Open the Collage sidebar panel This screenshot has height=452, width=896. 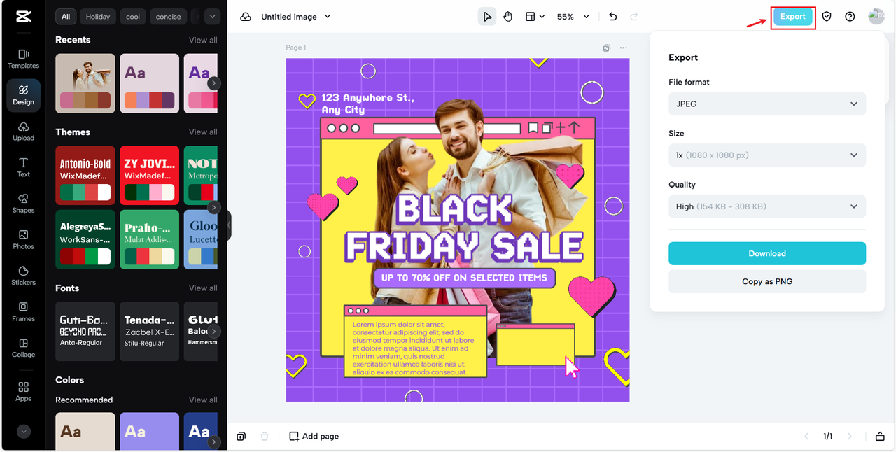[23, 348]
